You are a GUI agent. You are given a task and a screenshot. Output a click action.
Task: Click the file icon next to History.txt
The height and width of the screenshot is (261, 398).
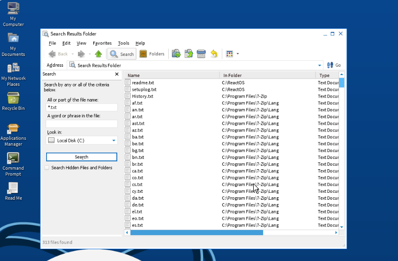point(128,96)
